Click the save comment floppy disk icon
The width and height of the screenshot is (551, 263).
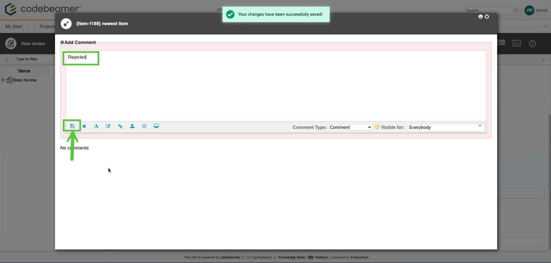[x=72, y=126]
